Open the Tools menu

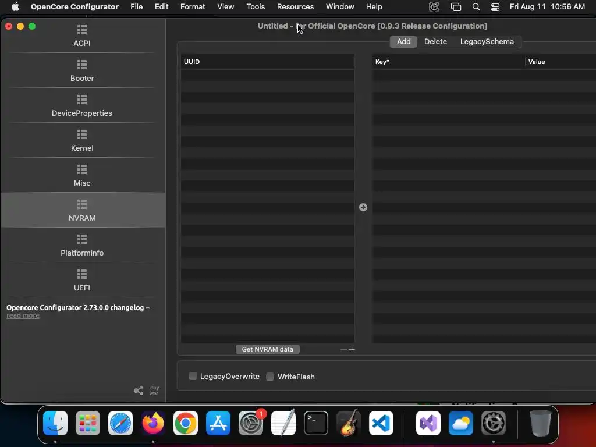pos(256,7)
